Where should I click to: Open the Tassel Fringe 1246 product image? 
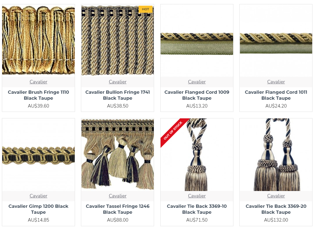pos(118,155)
